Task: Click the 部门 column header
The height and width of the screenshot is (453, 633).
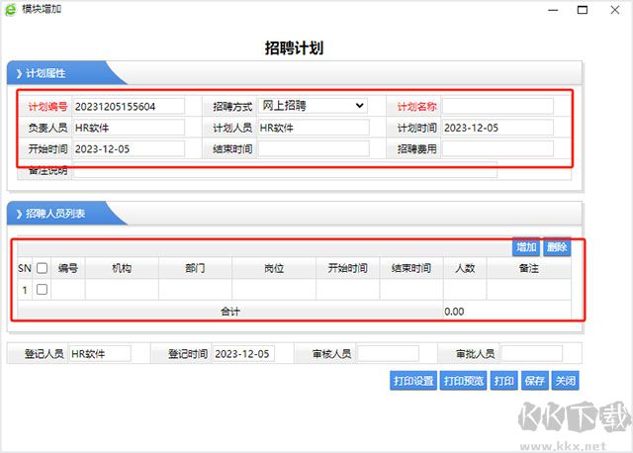Action: click(195, 268)
